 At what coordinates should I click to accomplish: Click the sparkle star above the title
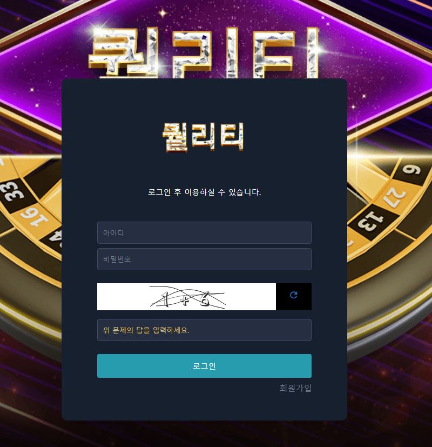163,13
